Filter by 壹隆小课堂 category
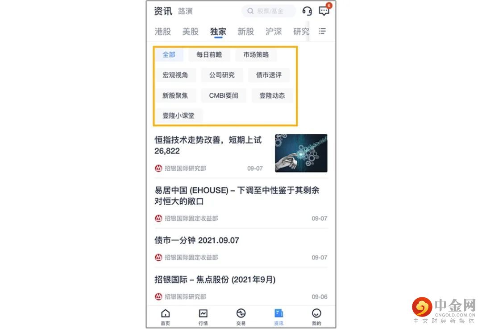482x329 pixels. pyautogui.click(x=178, y=116)
